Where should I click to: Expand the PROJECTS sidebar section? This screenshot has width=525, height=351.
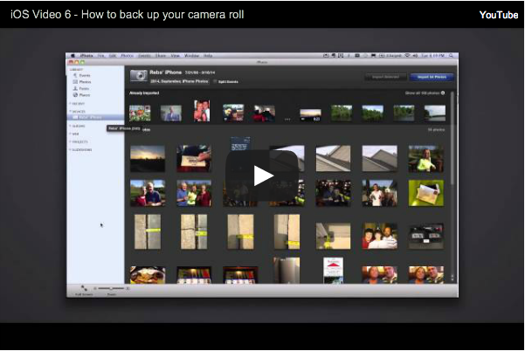coord(70,141)
